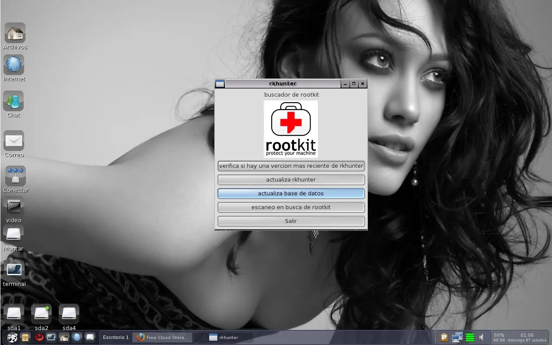The width and height of the screenshot is (552, 345).
Task: Click the Escritorio 1 desktop pager
Action: click(x=116, y=338)
